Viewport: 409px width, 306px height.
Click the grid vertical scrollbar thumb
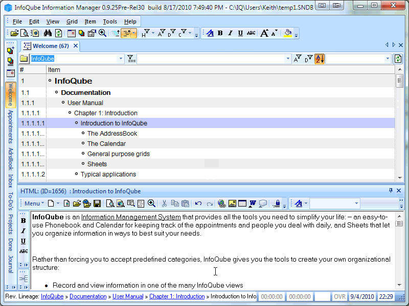point(399,81)
